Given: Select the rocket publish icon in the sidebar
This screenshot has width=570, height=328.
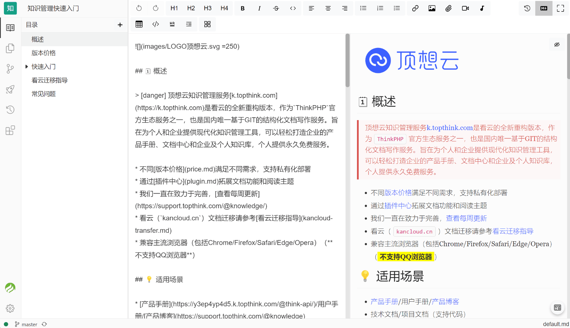Looking at the screenshot, I should [x=10, y=89].
